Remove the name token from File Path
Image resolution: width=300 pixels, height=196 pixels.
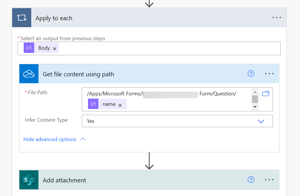[x=120, y=105]
